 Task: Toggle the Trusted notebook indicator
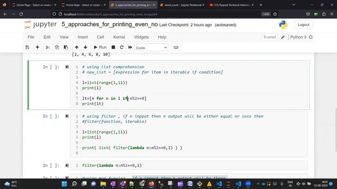270,37
